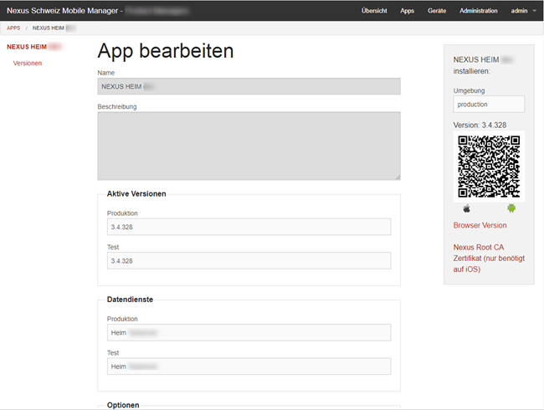The image size is (544, 410).
Task: Open the Administration menu item
Action: (x=479, y=11)
